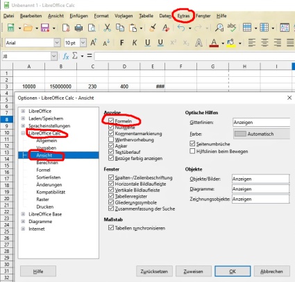Click the Paste clipboard icon
295x282 pixels.
point(133,28)
